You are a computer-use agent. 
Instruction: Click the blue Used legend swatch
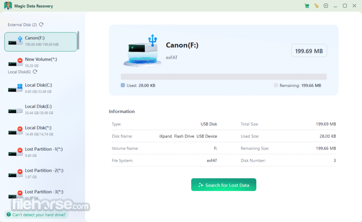pyautogui.click(x=123, y=85)
